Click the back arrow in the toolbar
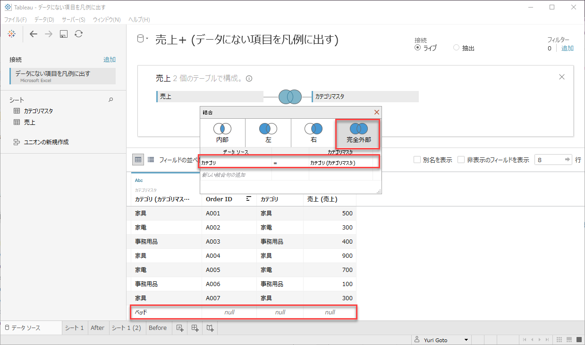 click(x=33, y=34)
